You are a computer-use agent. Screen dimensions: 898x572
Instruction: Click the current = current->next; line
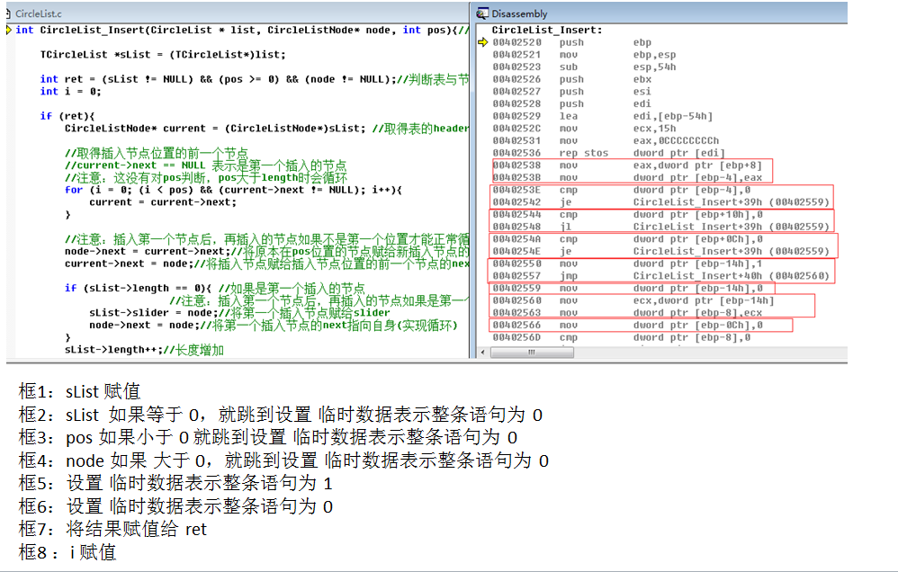point(163,202)
